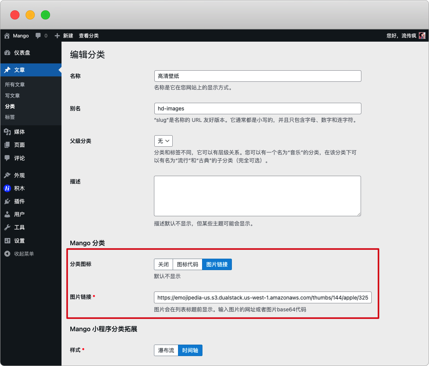Choose 瀑布流 style option
Screen dimensions: 429x366
(166, 350)
